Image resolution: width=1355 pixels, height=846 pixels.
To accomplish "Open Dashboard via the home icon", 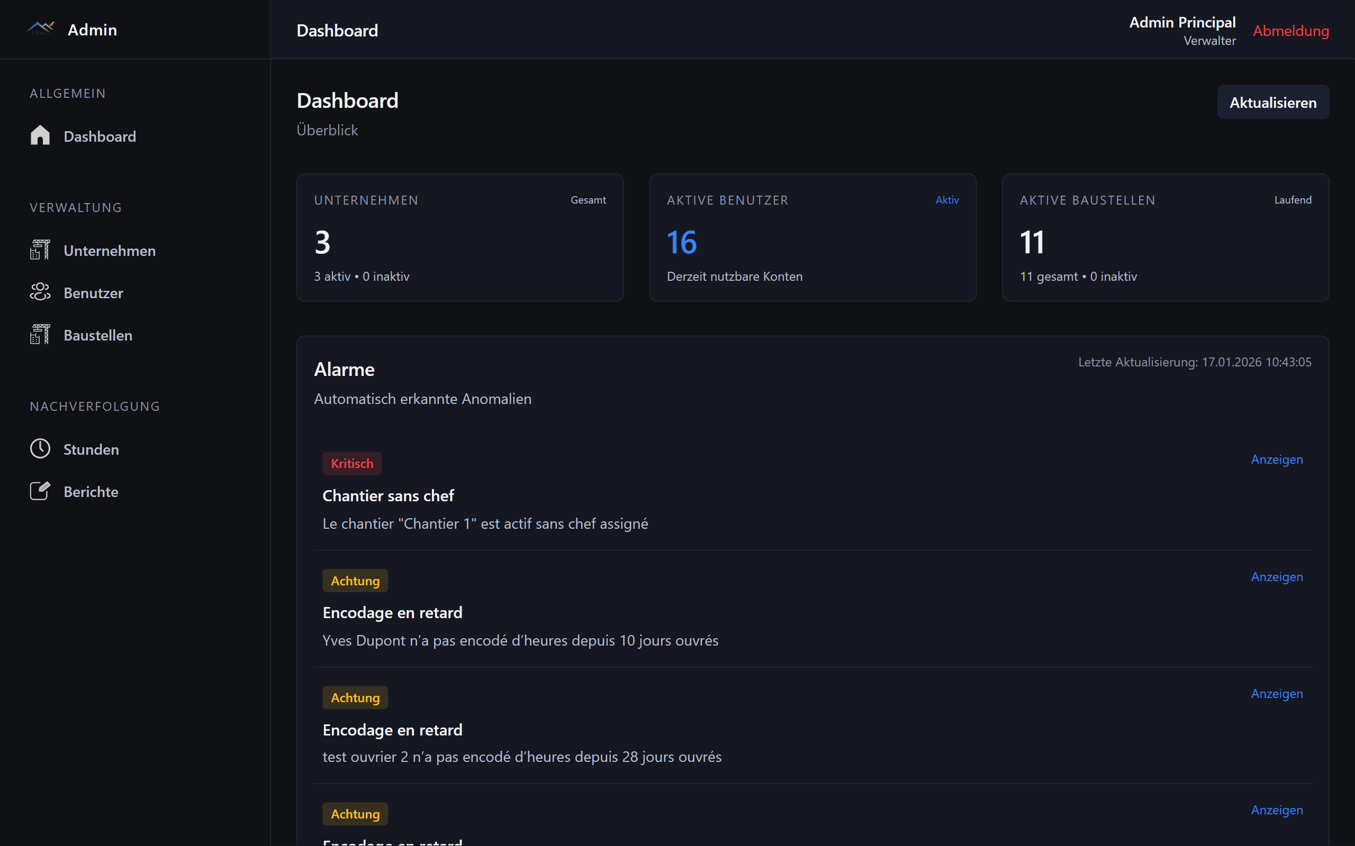I will tap(40, 135).
